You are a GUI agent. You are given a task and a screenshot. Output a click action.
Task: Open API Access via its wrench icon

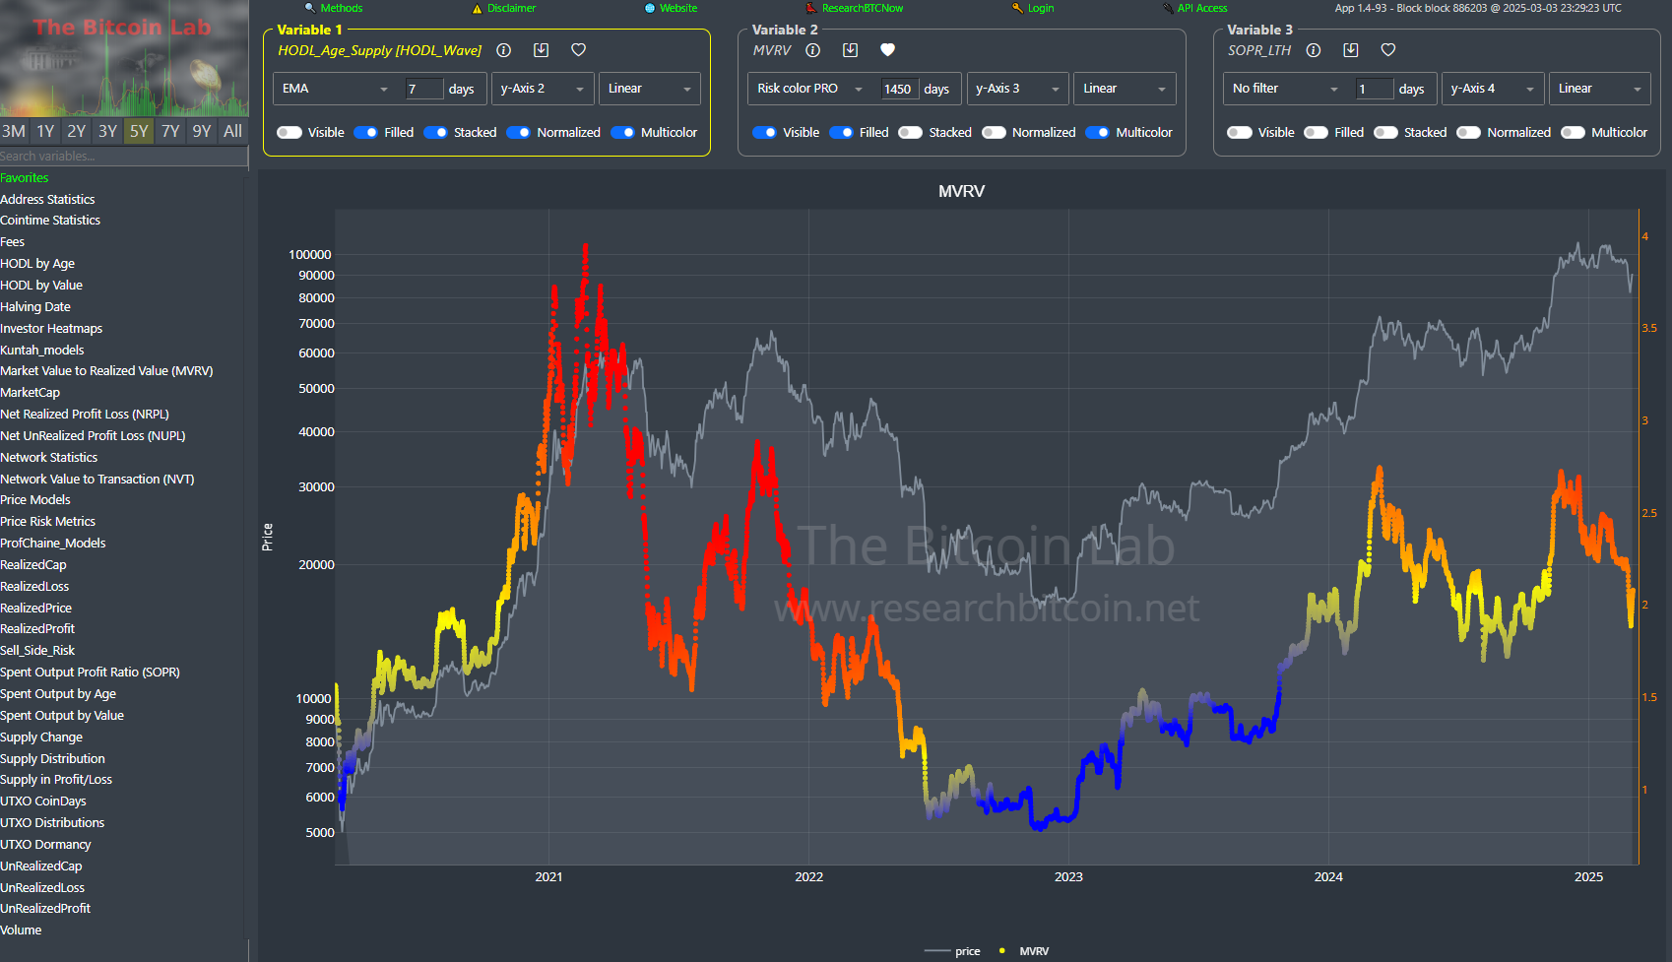pyautogui.click(x=1168, y=8)
